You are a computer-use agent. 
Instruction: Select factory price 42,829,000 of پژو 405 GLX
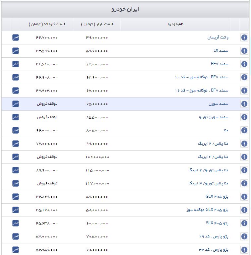coord(47,197)
